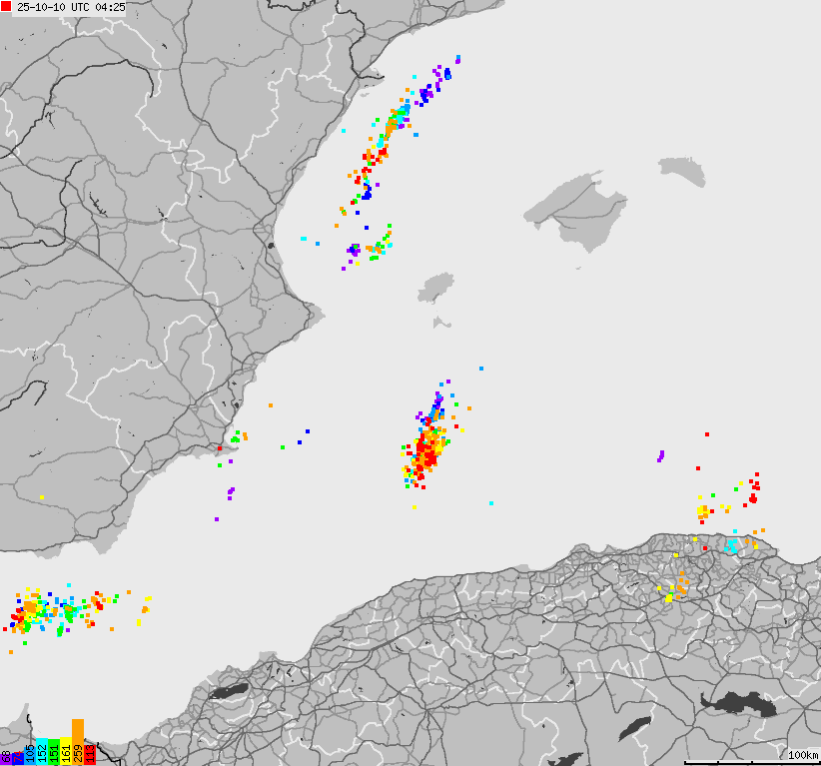
Task: Select the purple legend bar labeled 68
Action: (5, 754)
